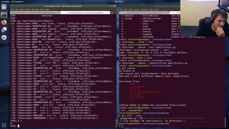
Task: Click token line 36 src='b' STRING
Action: click(55, 97)
